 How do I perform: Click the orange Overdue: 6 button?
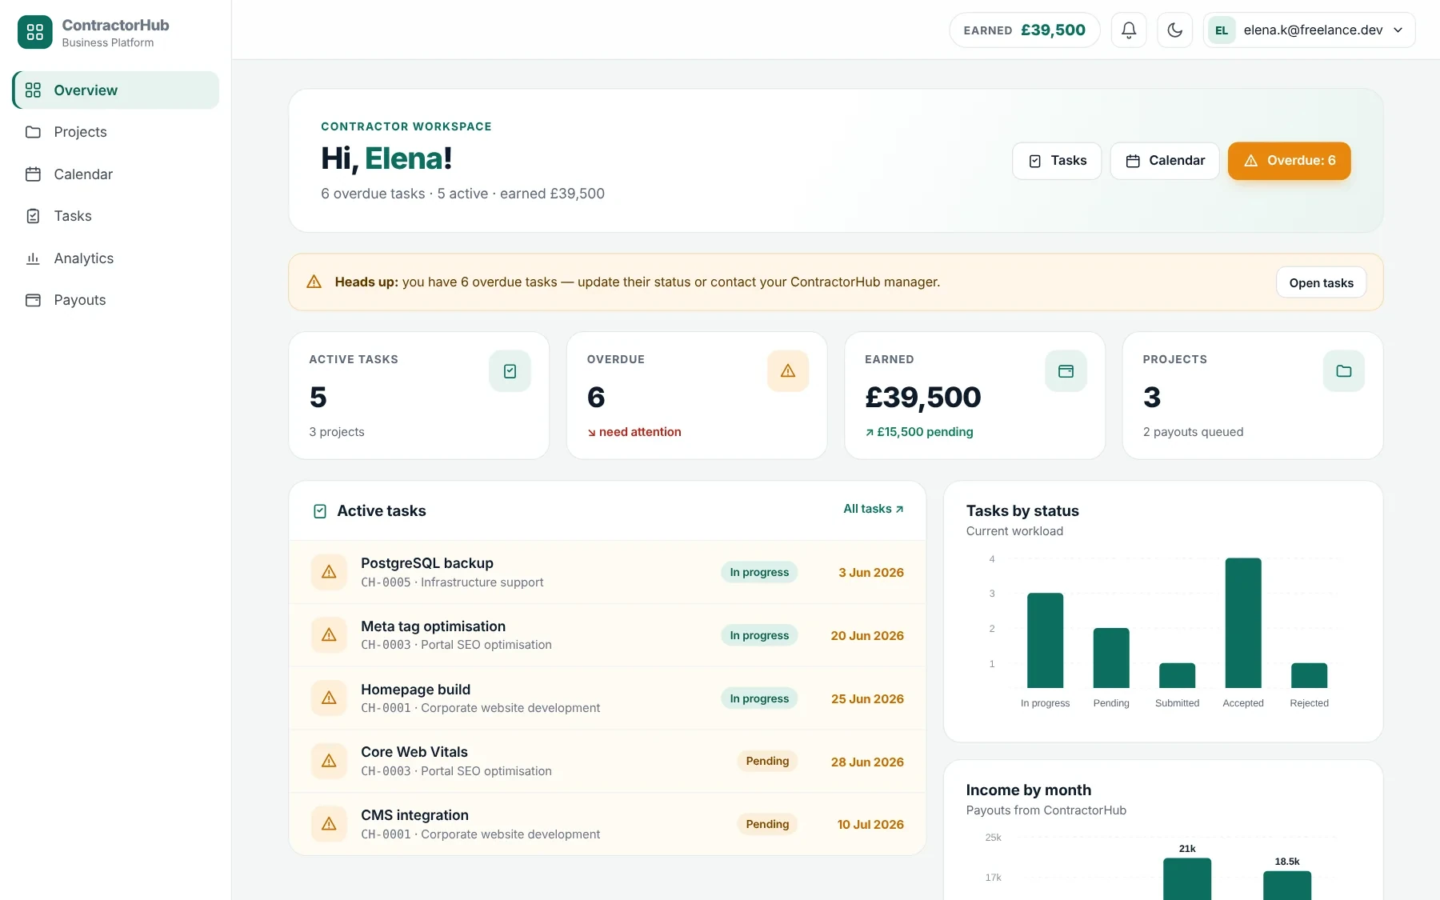(x=1289, y=161)
